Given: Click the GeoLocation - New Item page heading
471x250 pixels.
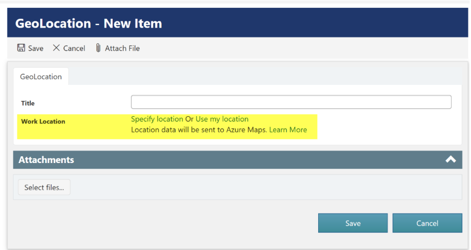Looking at the screenshot, I should point(89,23).
